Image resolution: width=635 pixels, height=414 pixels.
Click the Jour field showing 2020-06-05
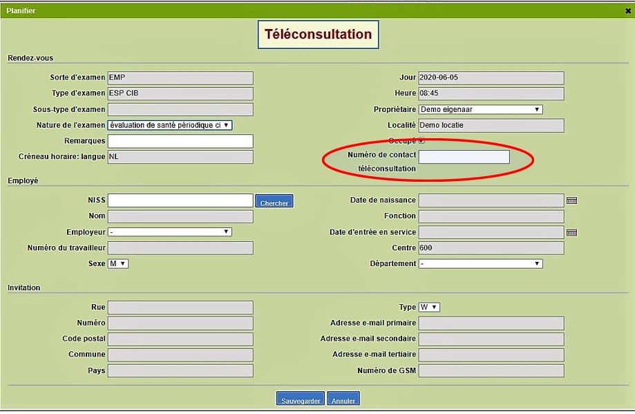[x=491, y=78]
